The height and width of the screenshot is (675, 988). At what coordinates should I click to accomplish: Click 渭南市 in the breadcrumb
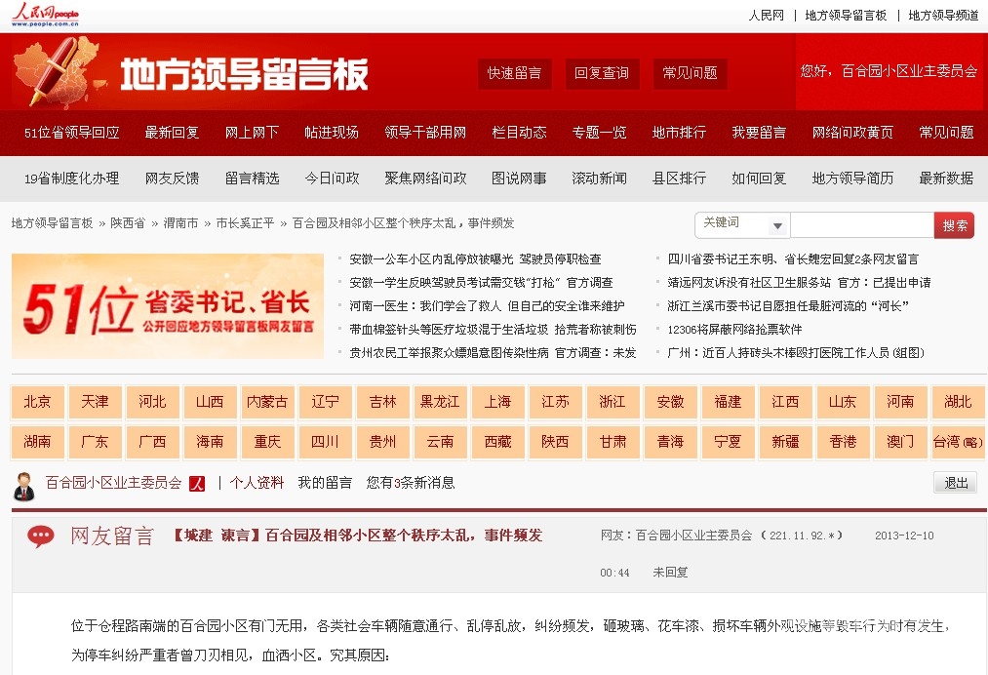pyautogui.click(x=180, y=223)
